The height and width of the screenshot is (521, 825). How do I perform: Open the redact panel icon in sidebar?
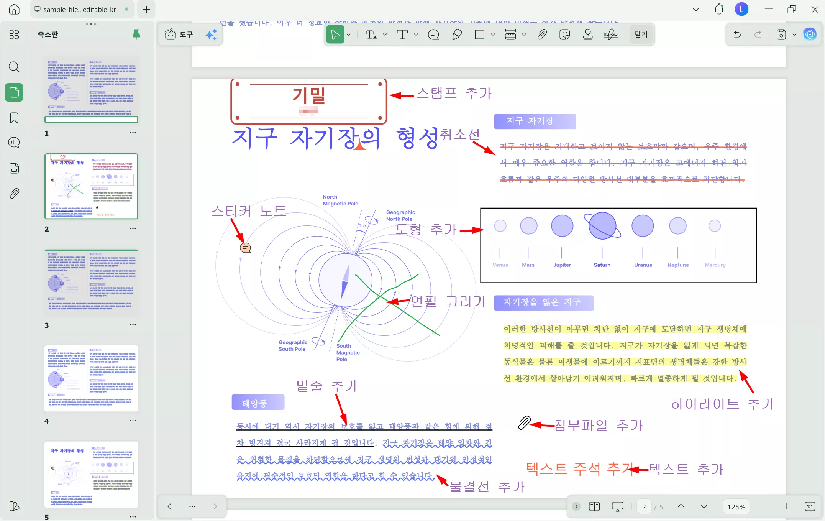pos(14,168)
